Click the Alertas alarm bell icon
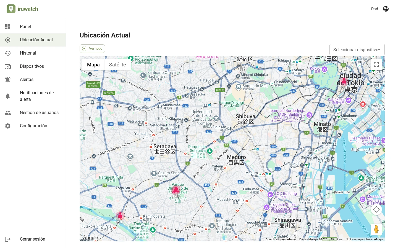 point(8,80)
